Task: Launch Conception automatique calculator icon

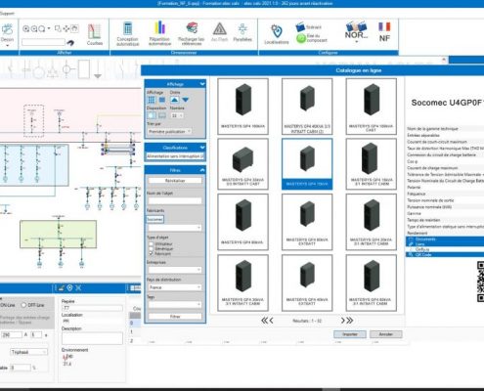Action: (127, 34)
